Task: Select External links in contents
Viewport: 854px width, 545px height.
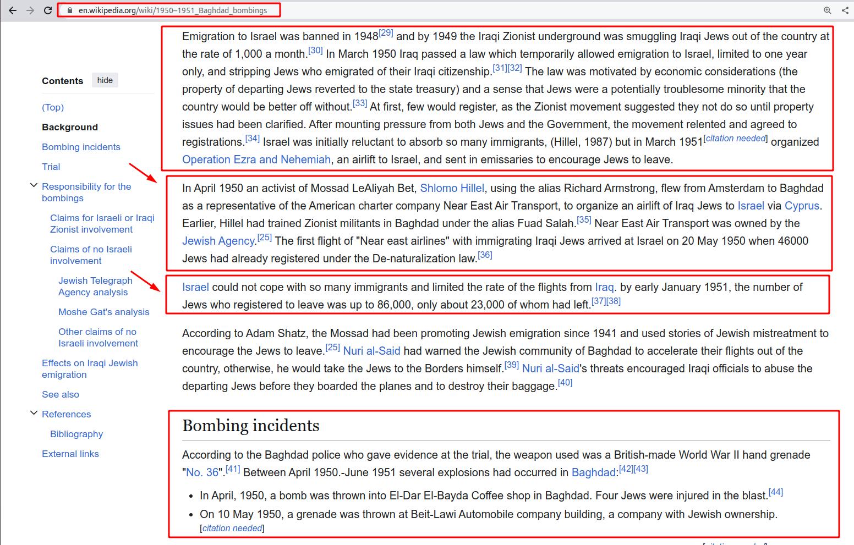Action: 70,454
